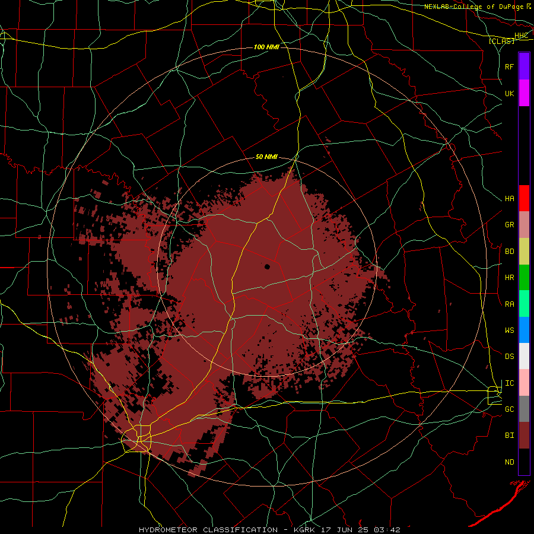Click the HYDROMETEOR CLASSIFICATION title text
534x534 pixels.
point(208,530)
